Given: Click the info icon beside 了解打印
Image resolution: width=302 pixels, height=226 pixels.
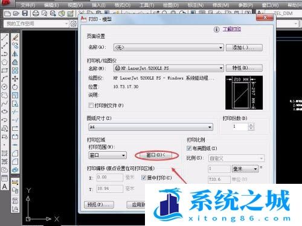Looking at the screenshot, I should coord(216,30).
